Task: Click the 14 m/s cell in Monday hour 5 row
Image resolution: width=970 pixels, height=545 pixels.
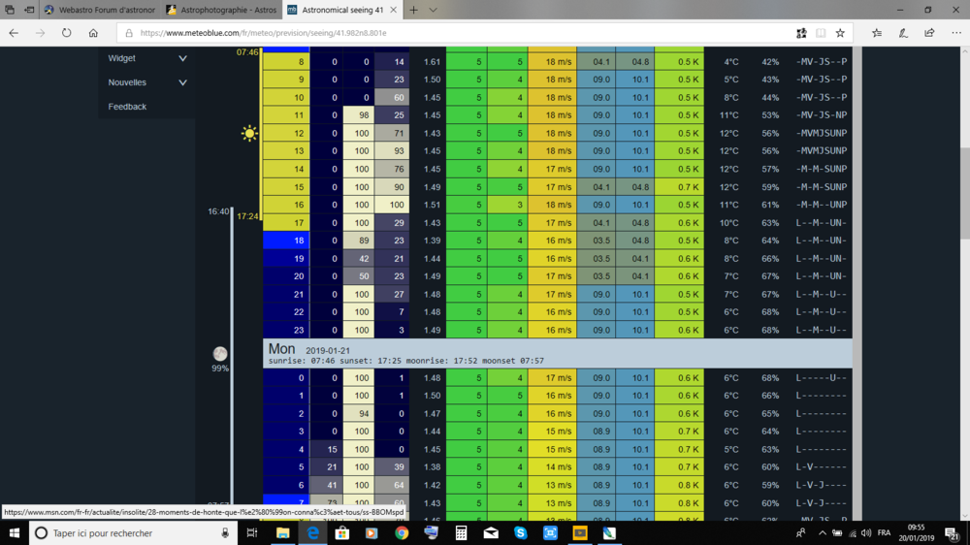Action: pyautogui.click(x=552, y=467)
